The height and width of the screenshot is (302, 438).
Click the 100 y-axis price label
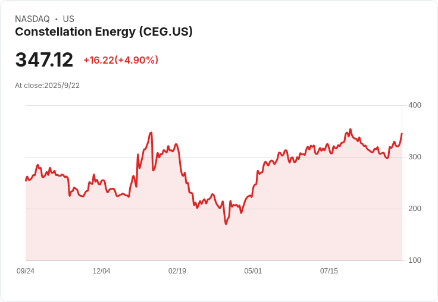415,260
